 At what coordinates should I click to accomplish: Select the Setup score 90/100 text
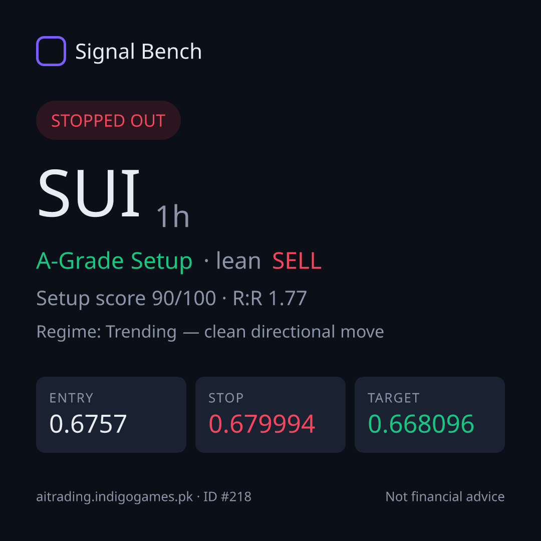click(126, 298)
